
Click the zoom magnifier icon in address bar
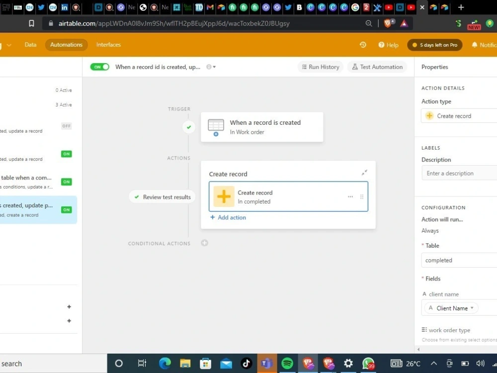click(x=369, y=23)
